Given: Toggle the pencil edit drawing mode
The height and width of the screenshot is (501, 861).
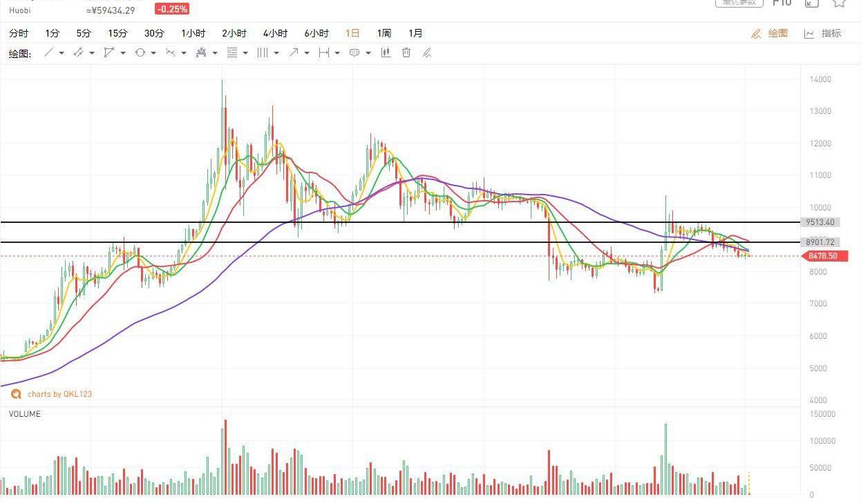Looking at the screenshot, I should [427, 53].
